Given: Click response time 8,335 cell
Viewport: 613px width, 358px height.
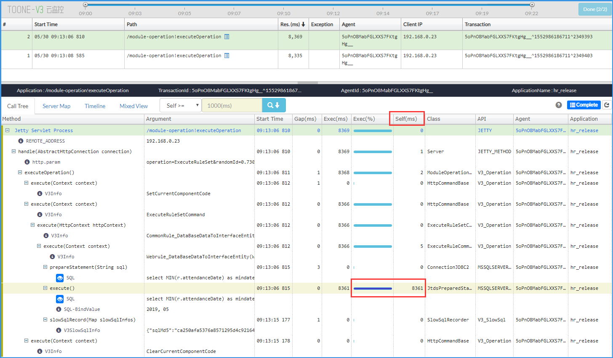Looking at the screenshot, I should point(295,56).
